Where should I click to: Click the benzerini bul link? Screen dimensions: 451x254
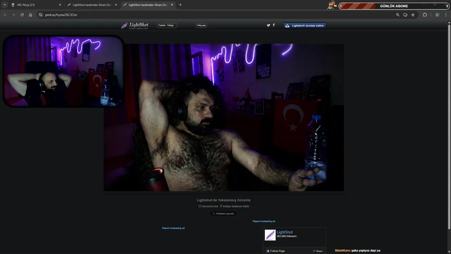208,206
